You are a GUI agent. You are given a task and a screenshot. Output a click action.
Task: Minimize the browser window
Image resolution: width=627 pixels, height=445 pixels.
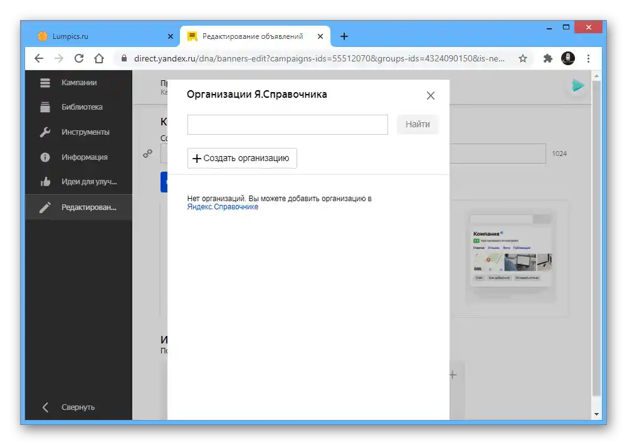[x=549, y=28]
